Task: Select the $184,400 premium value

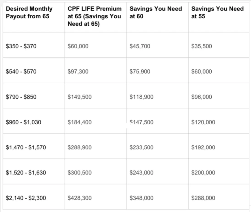Action: (x=79, y=122)
